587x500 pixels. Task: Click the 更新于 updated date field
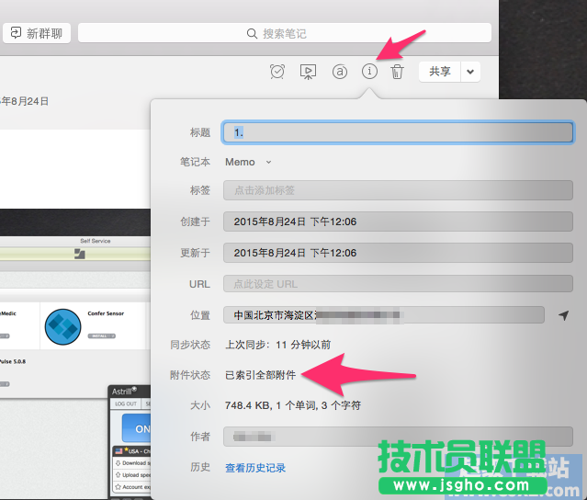pyautogui.click(x=398, y=253)
